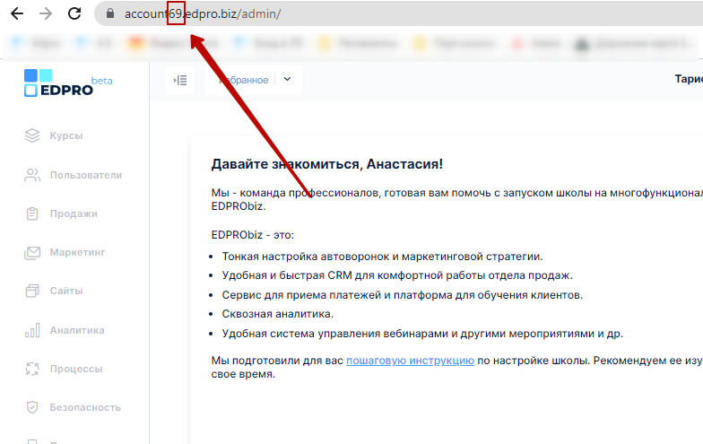Click the padlock icon in address bar
The height and width of the screenshot is (444, 703).
tap(110, 13)
